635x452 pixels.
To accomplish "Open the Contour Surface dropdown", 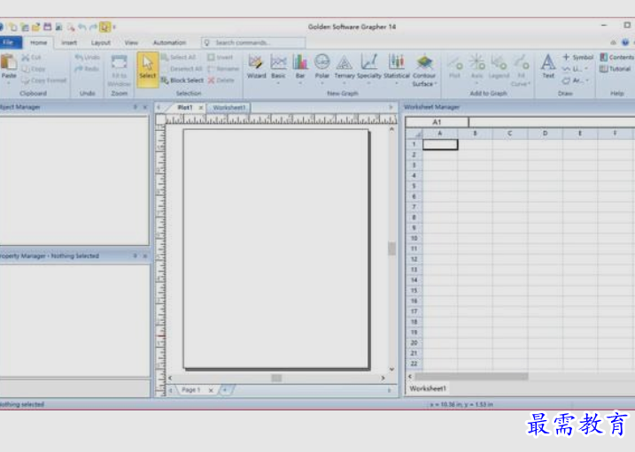I will click(x=436, y=84).
